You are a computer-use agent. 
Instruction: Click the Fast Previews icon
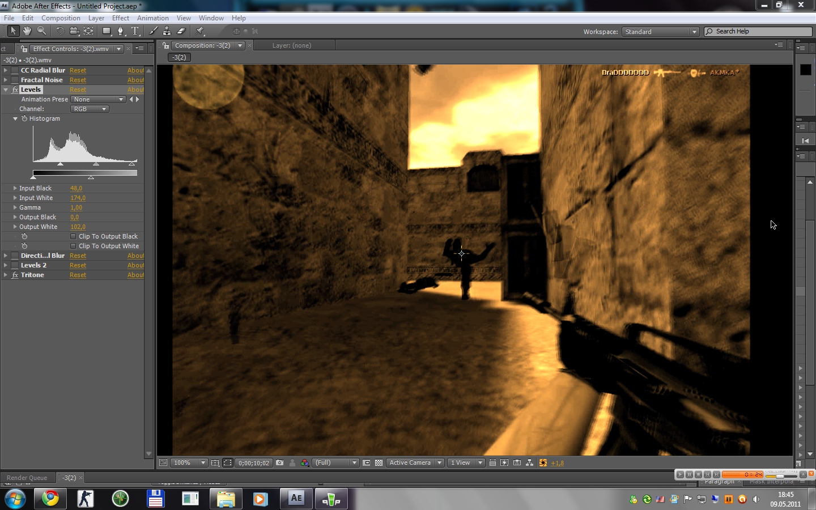coord(504,463)
